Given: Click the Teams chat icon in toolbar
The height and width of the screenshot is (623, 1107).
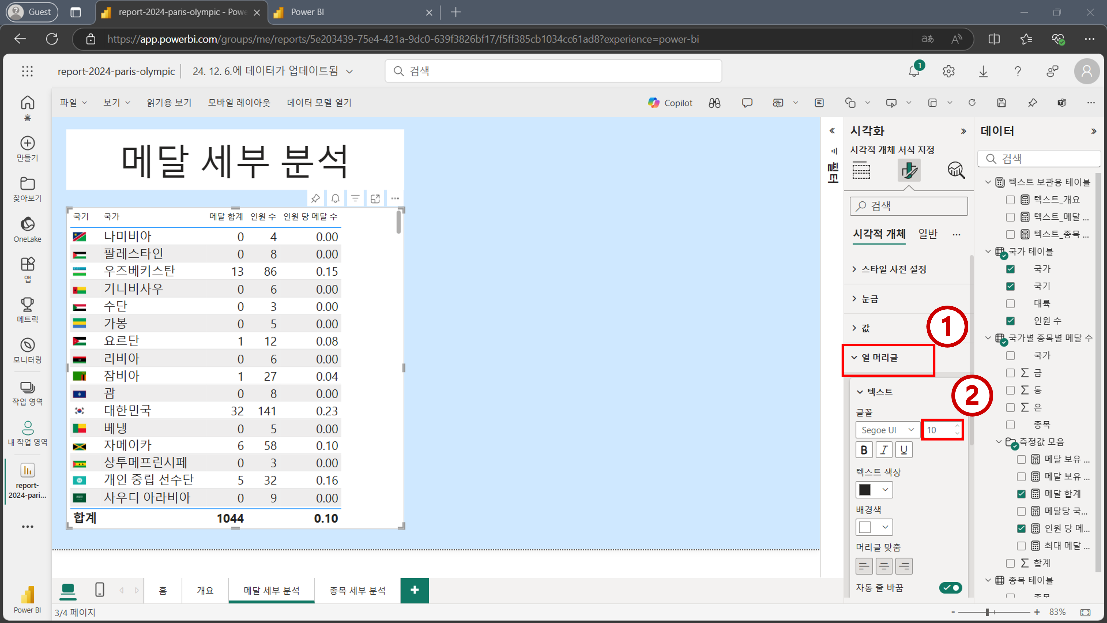Looking at the screenshot, I should click(x=1062, y=102).
